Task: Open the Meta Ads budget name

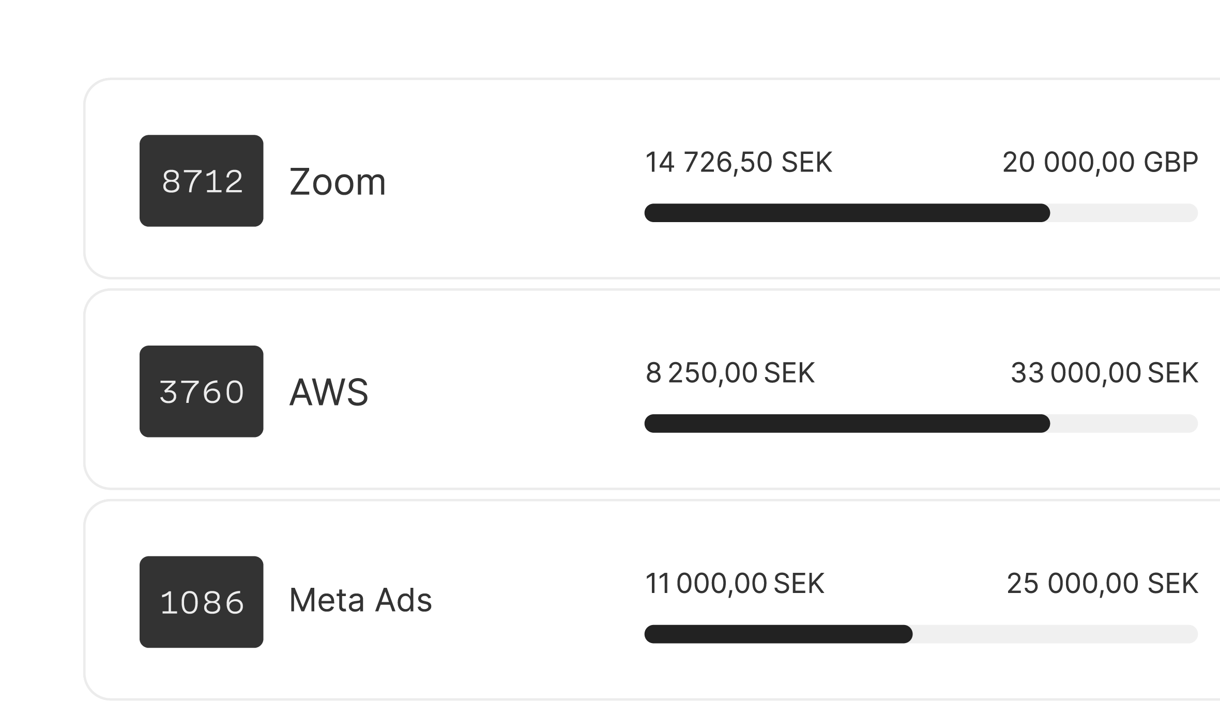Action: pos(360,600)
